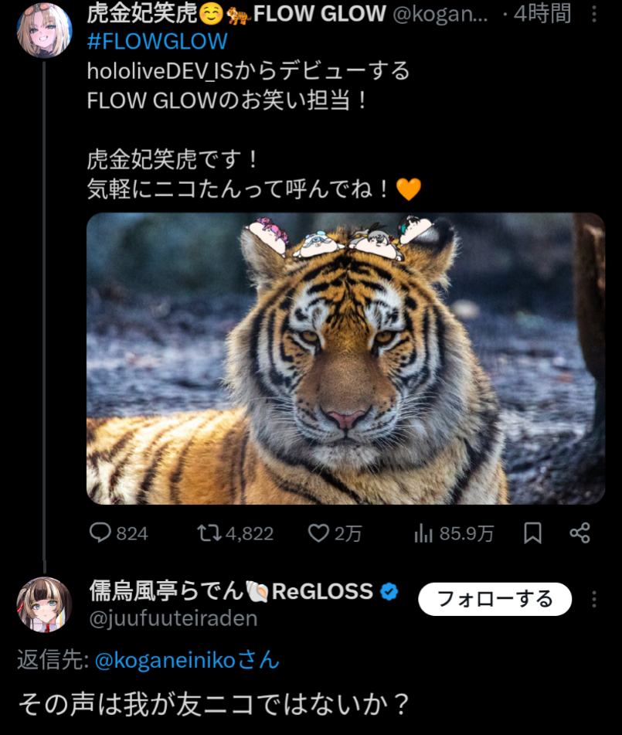Open more options on the top post
The width and height of the screenshot is (622, 735).
click(x=593, y=14)
